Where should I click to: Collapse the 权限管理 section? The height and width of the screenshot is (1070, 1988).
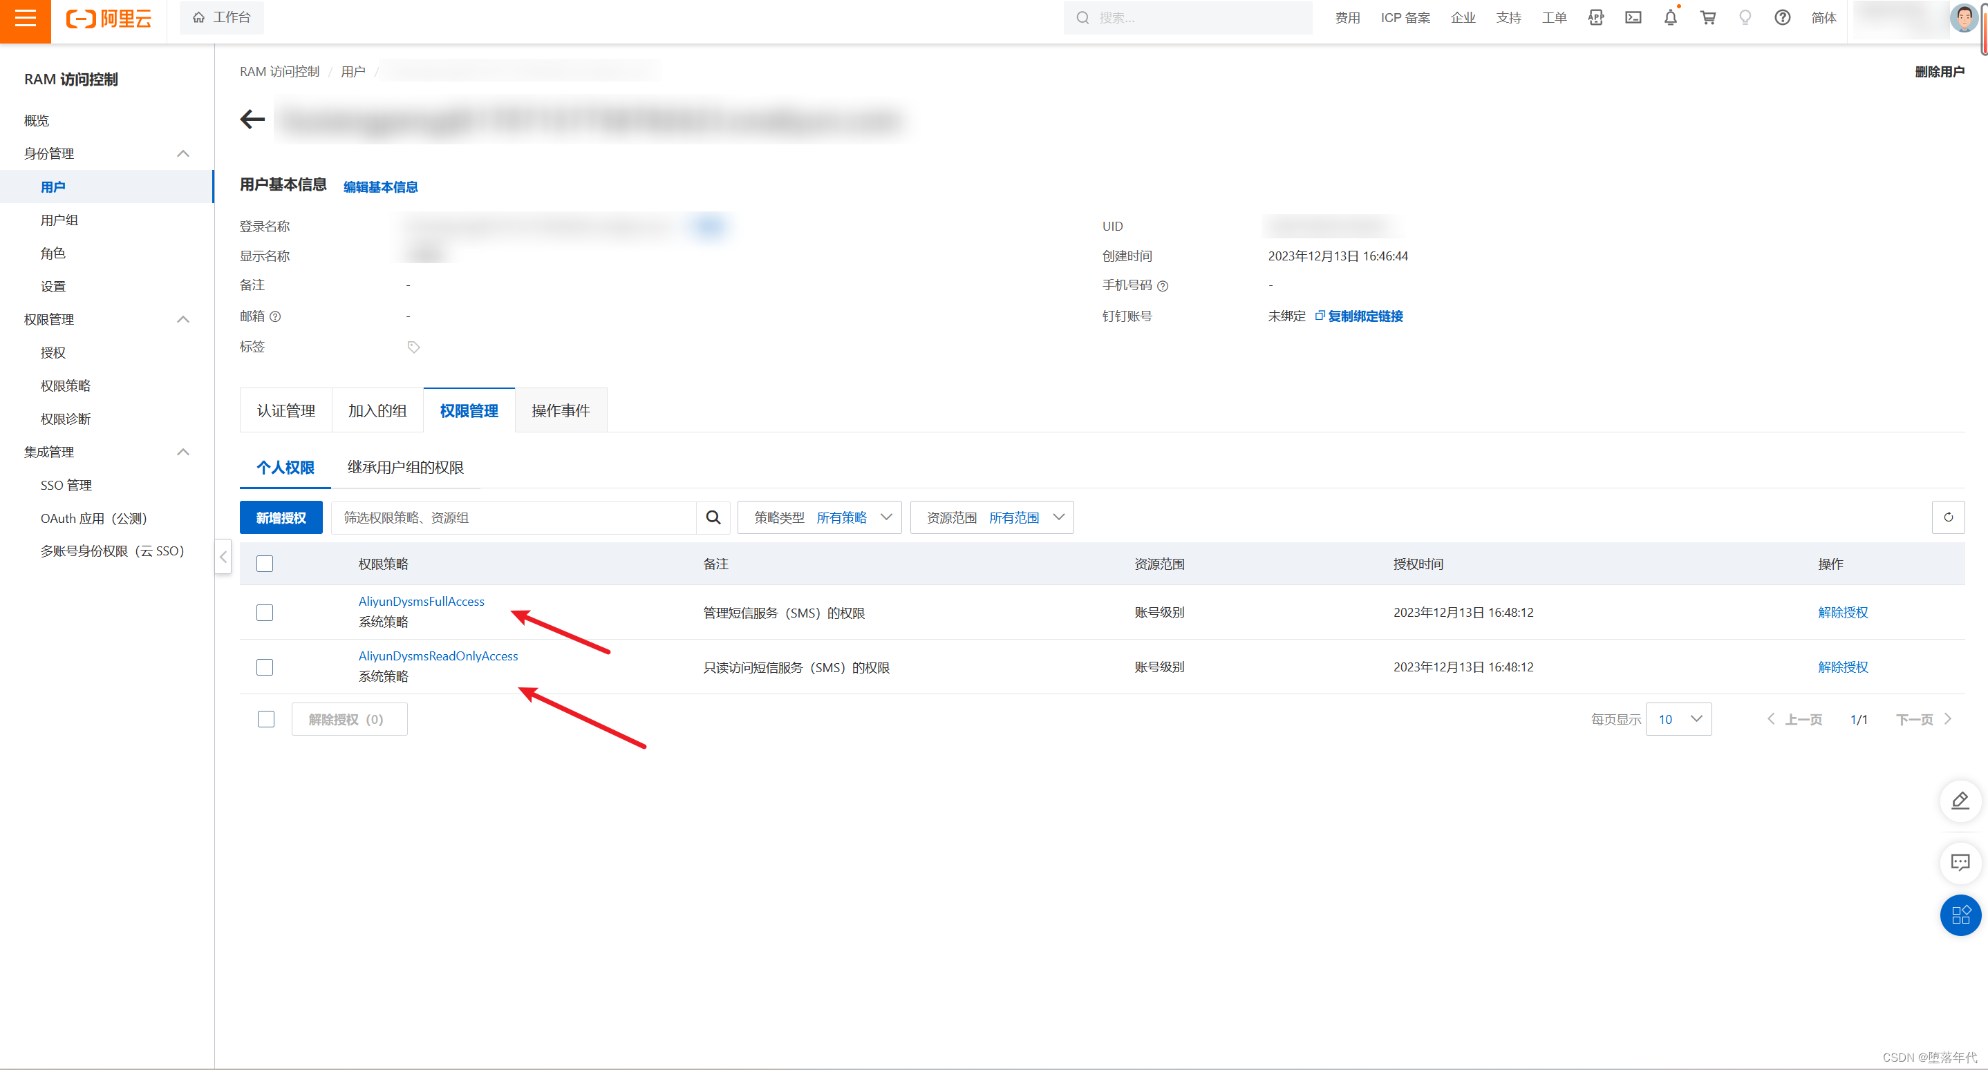point(183,319)
